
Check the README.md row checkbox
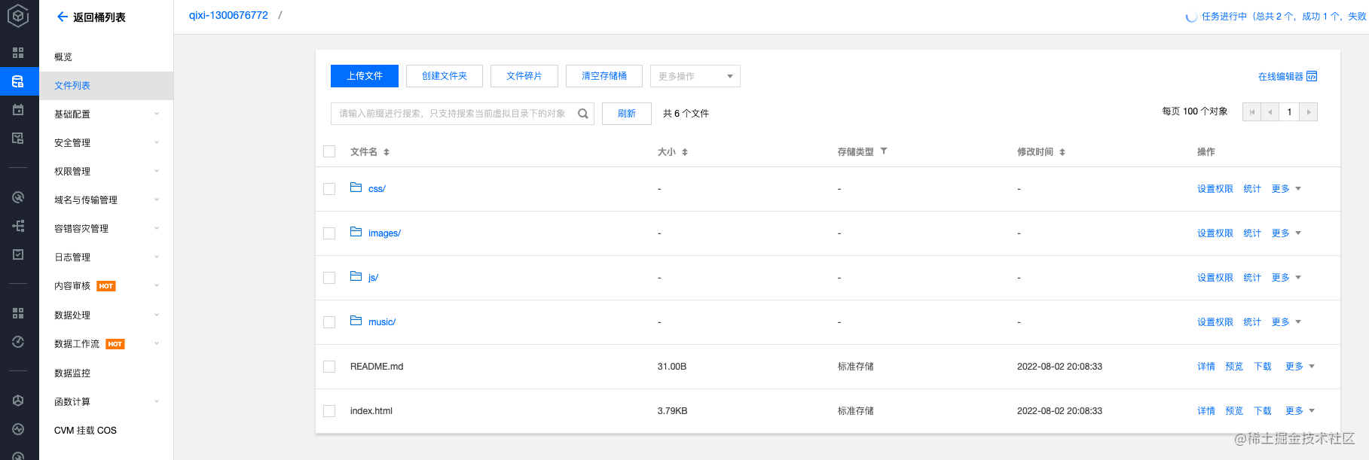click(329, 367)
